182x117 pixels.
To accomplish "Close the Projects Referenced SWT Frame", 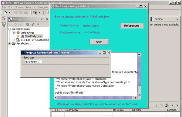I will click(x=108, y=53).
